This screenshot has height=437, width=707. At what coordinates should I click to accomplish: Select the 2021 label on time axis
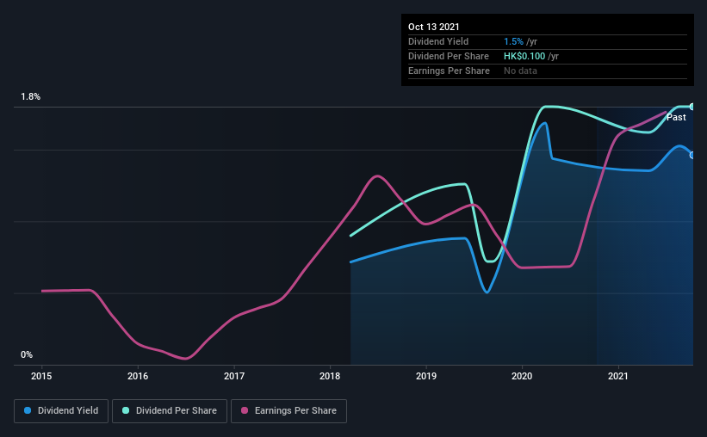[618, 376]
